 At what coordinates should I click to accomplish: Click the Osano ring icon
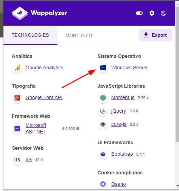pos(103,184)
